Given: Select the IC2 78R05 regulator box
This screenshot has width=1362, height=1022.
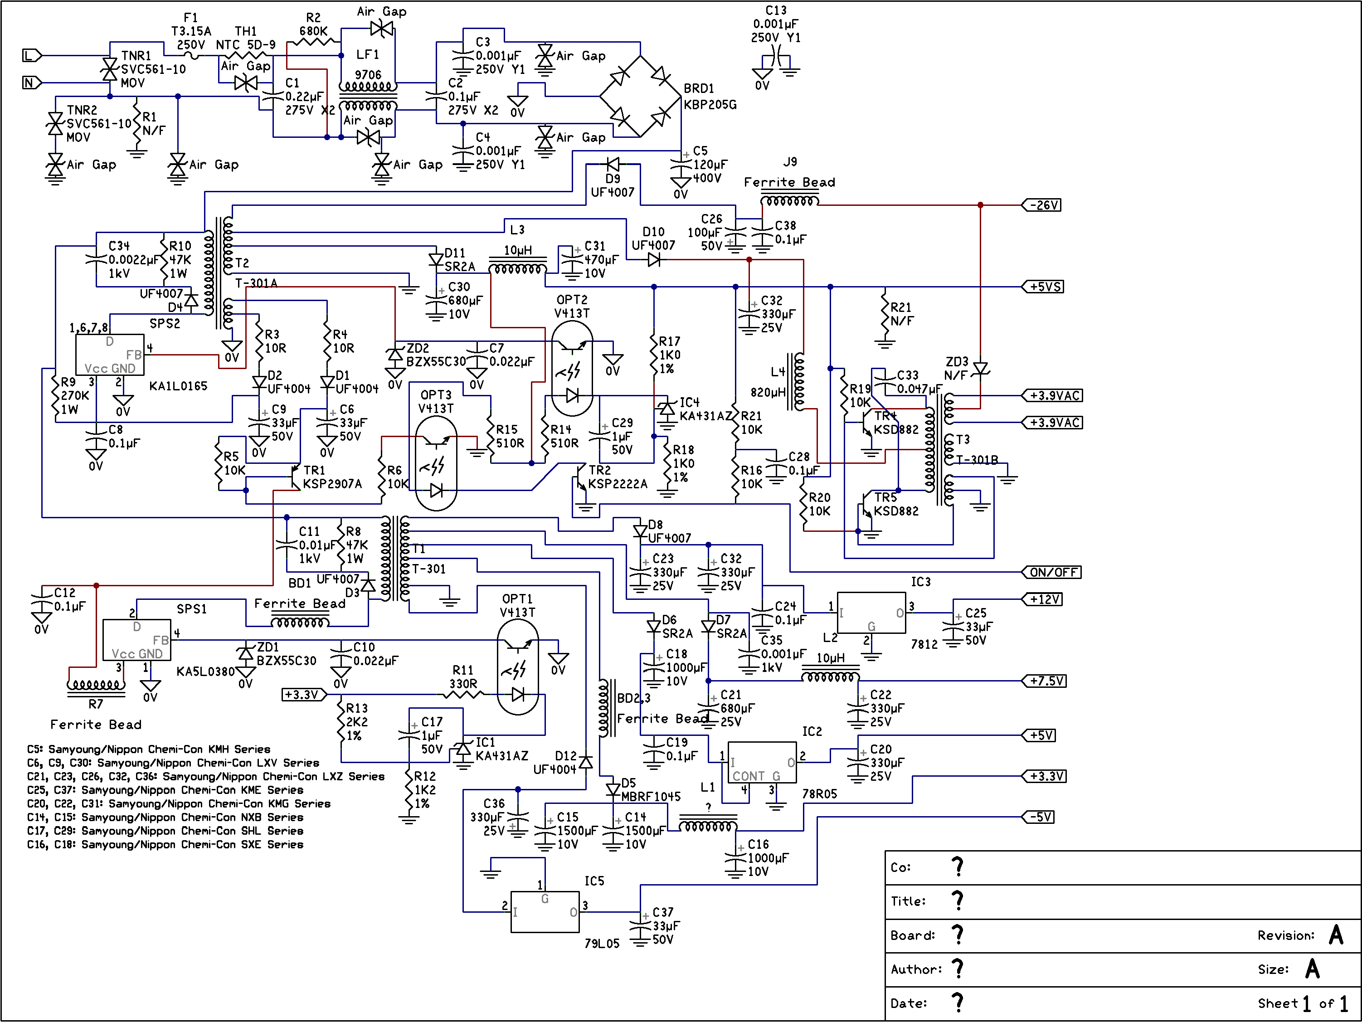Looking at the screenshot, I should click(762, 762).
